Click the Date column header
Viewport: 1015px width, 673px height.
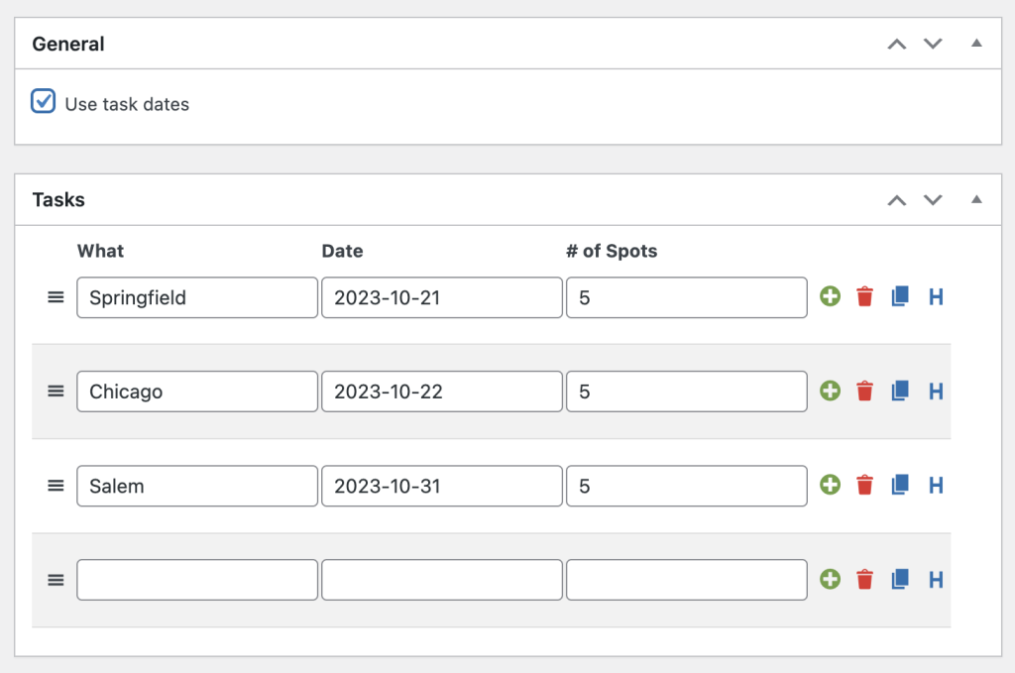click(342, 251)
